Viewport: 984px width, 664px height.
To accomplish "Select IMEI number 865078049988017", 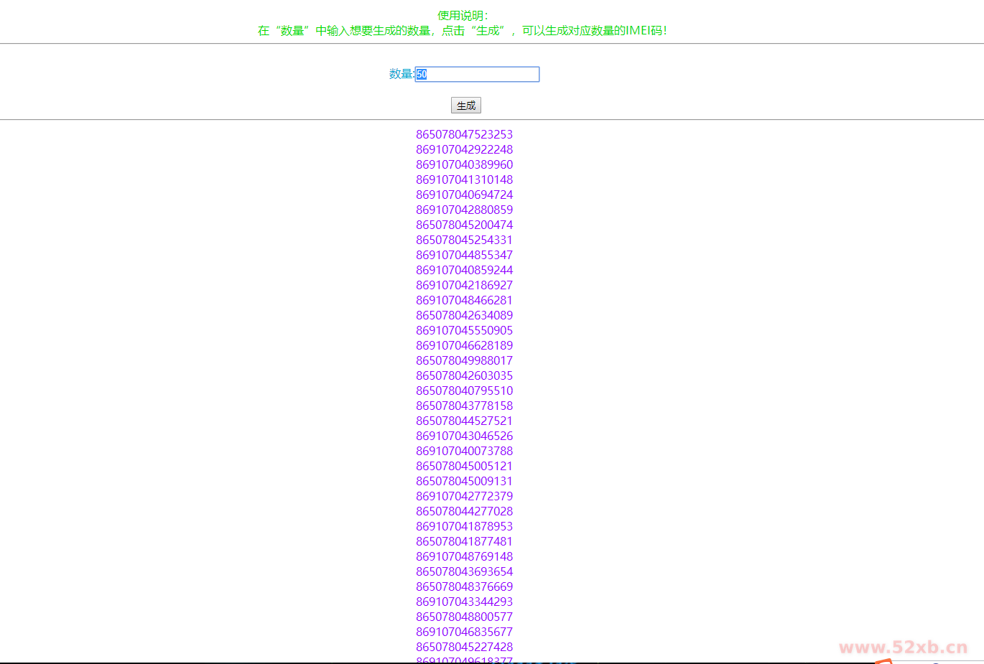I will 464,360.
